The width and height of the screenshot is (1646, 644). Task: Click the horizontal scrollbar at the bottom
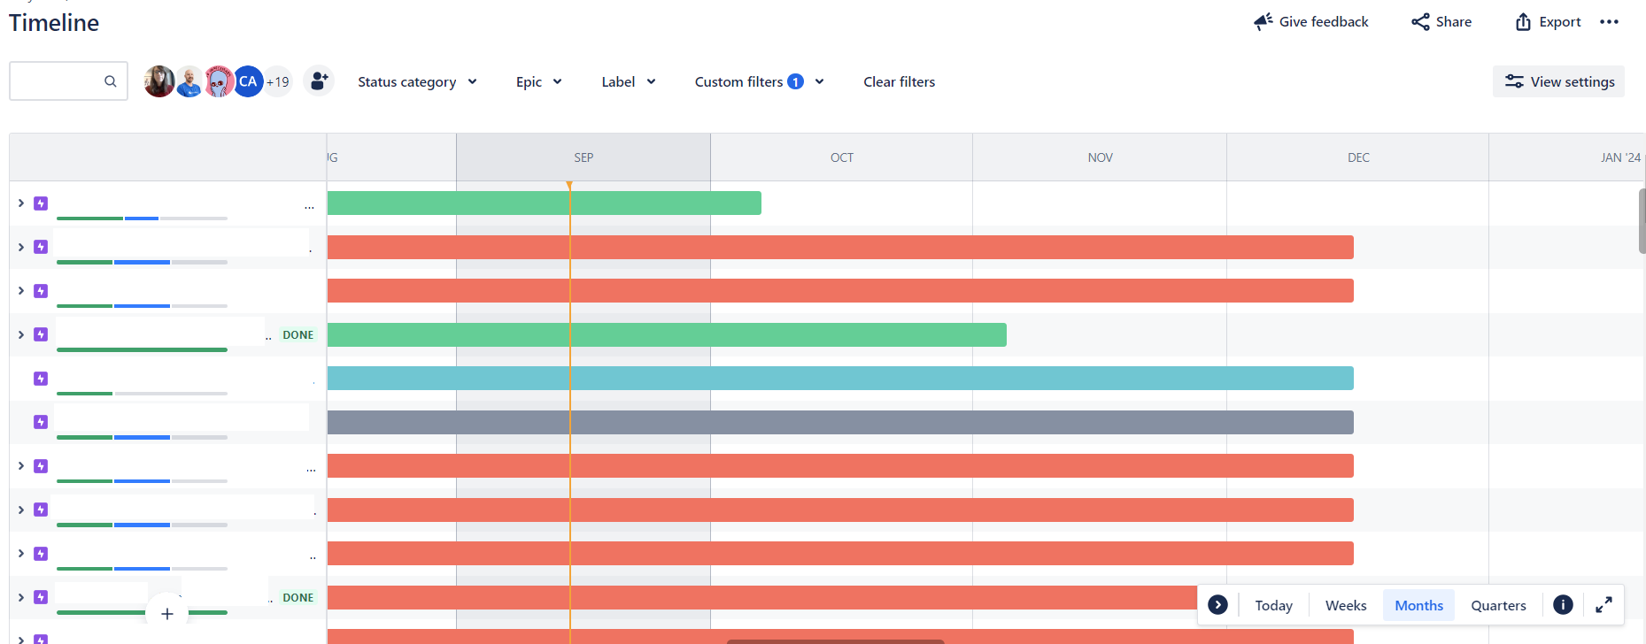pyautogui.click(x=835, y=641)
